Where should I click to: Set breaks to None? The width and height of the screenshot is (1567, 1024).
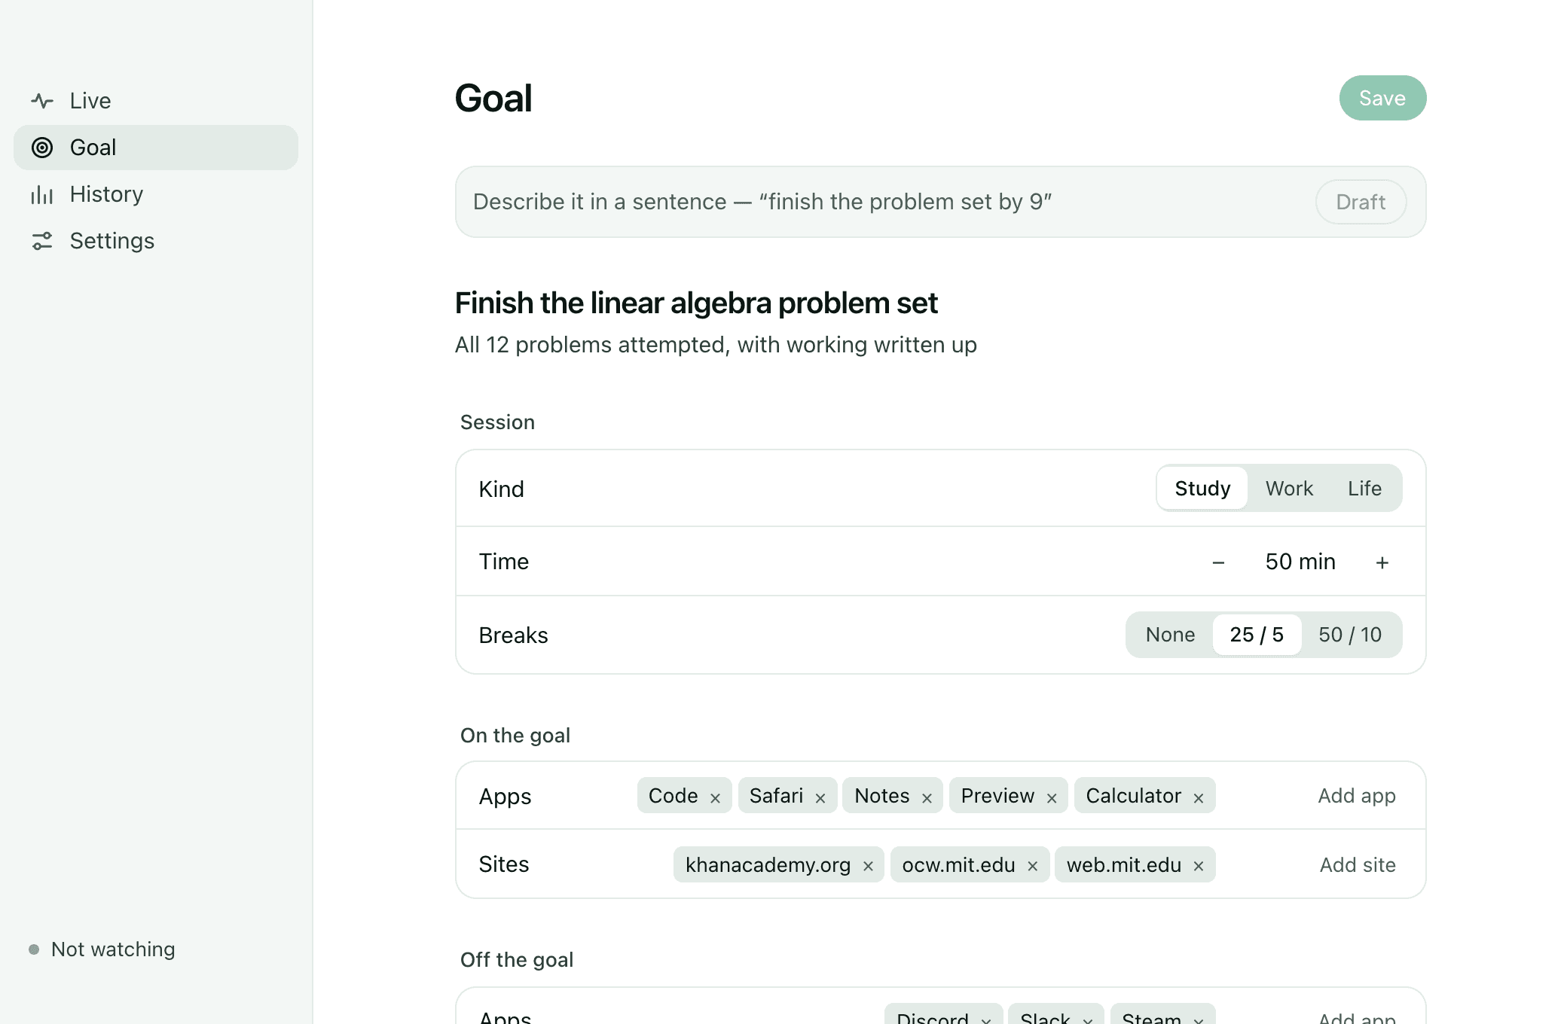[x=1170, y=635]
